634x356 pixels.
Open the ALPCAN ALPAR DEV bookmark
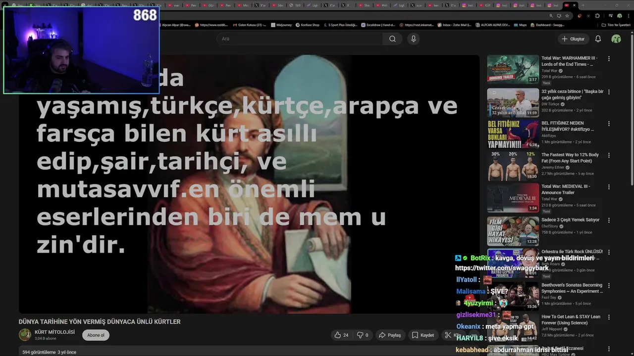click(493, 25)
